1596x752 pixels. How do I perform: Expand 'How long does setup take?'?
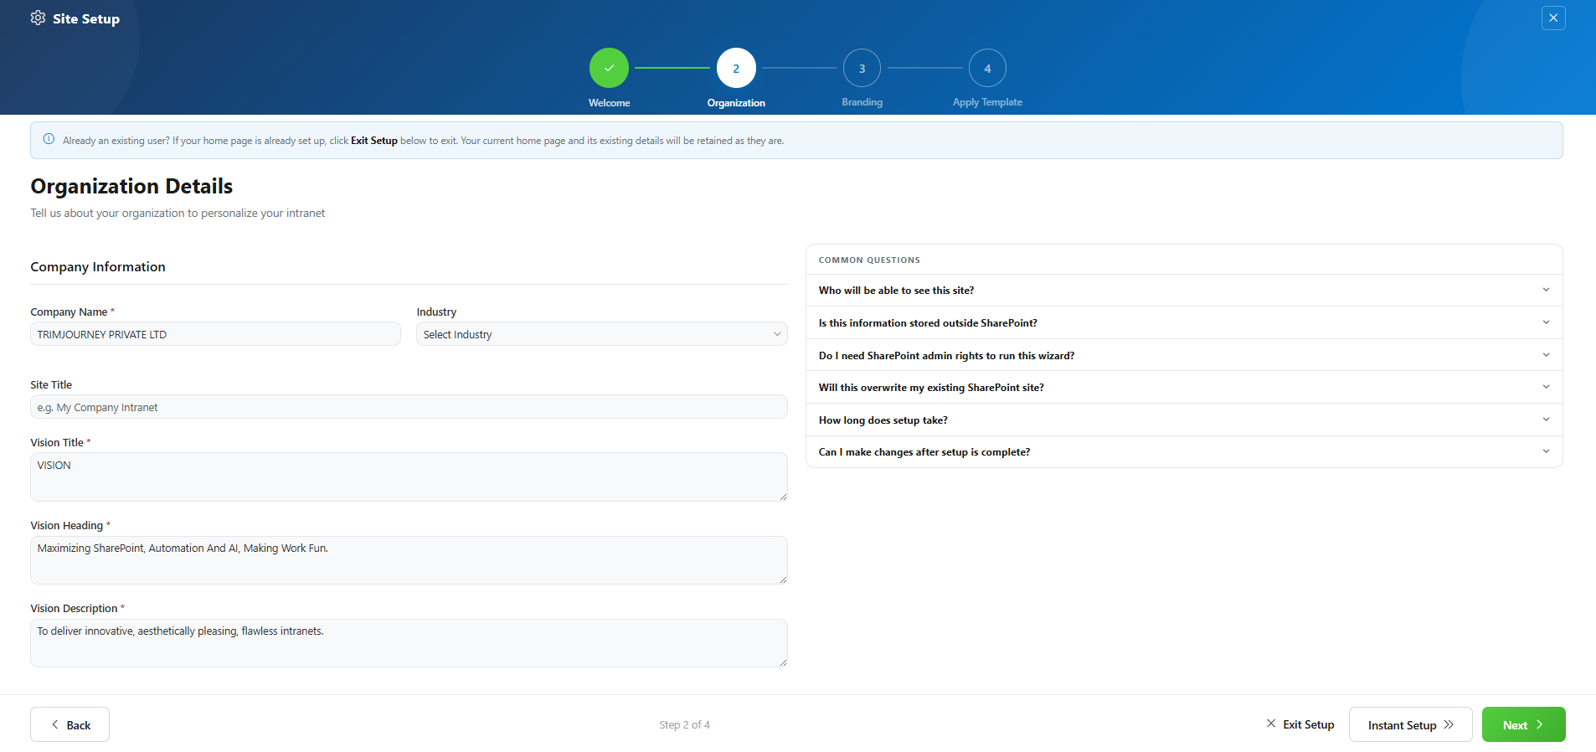click(x=1184, y=420)
